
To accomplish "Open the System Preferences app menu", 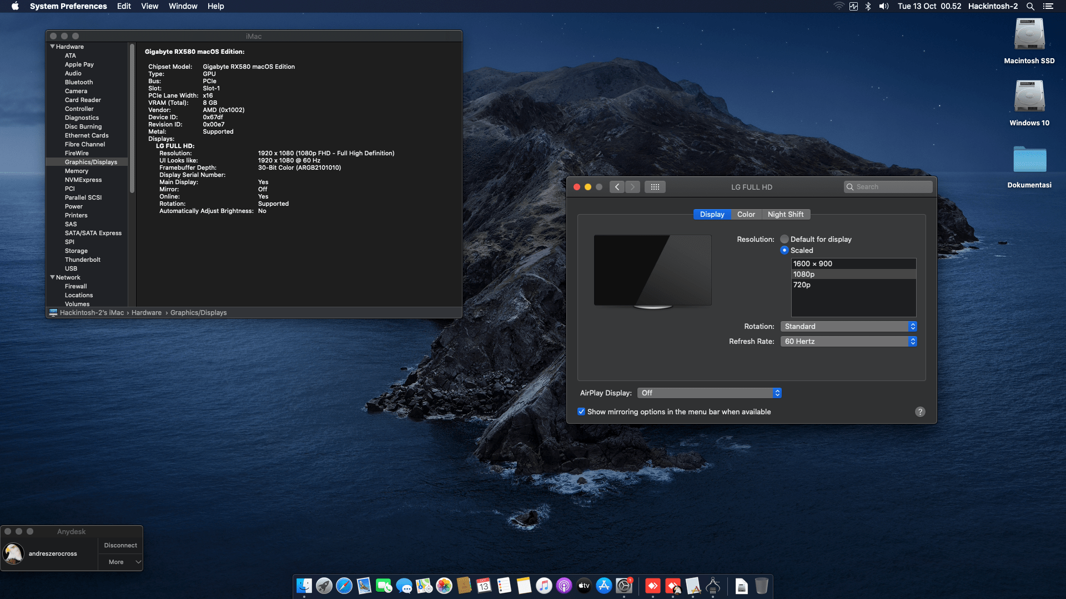I will tap(68, 6).
